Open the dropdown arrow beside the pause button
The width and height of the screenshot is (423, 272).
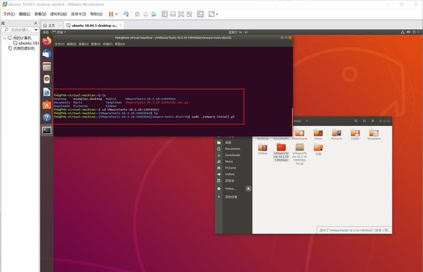116,14
